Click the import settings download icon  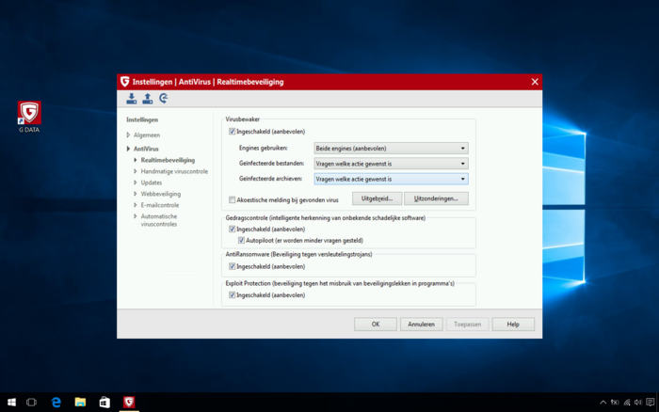coord(132,99)
